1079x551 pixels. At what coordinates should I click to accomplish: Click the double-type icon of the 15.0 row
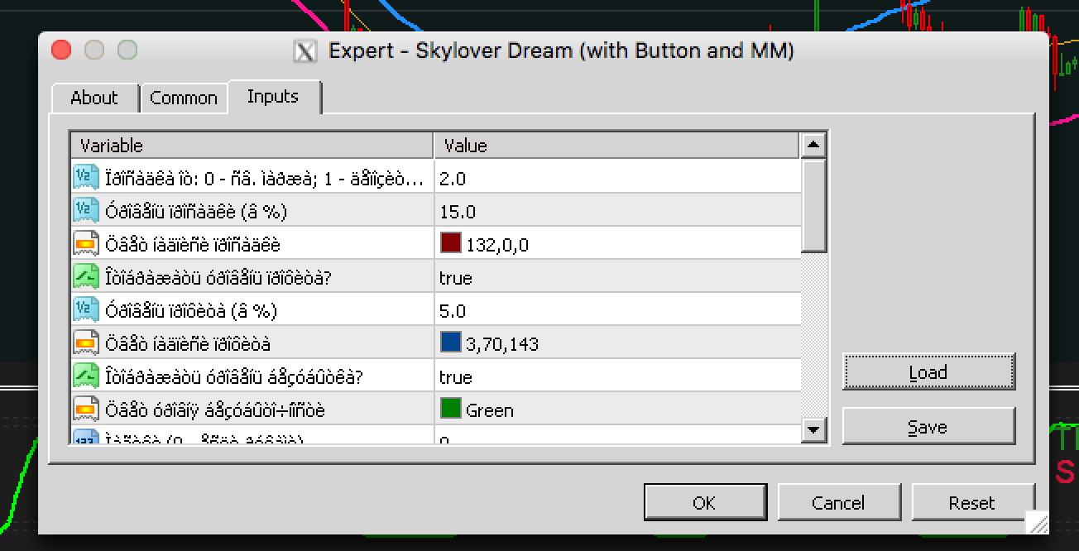pos(86,211)
